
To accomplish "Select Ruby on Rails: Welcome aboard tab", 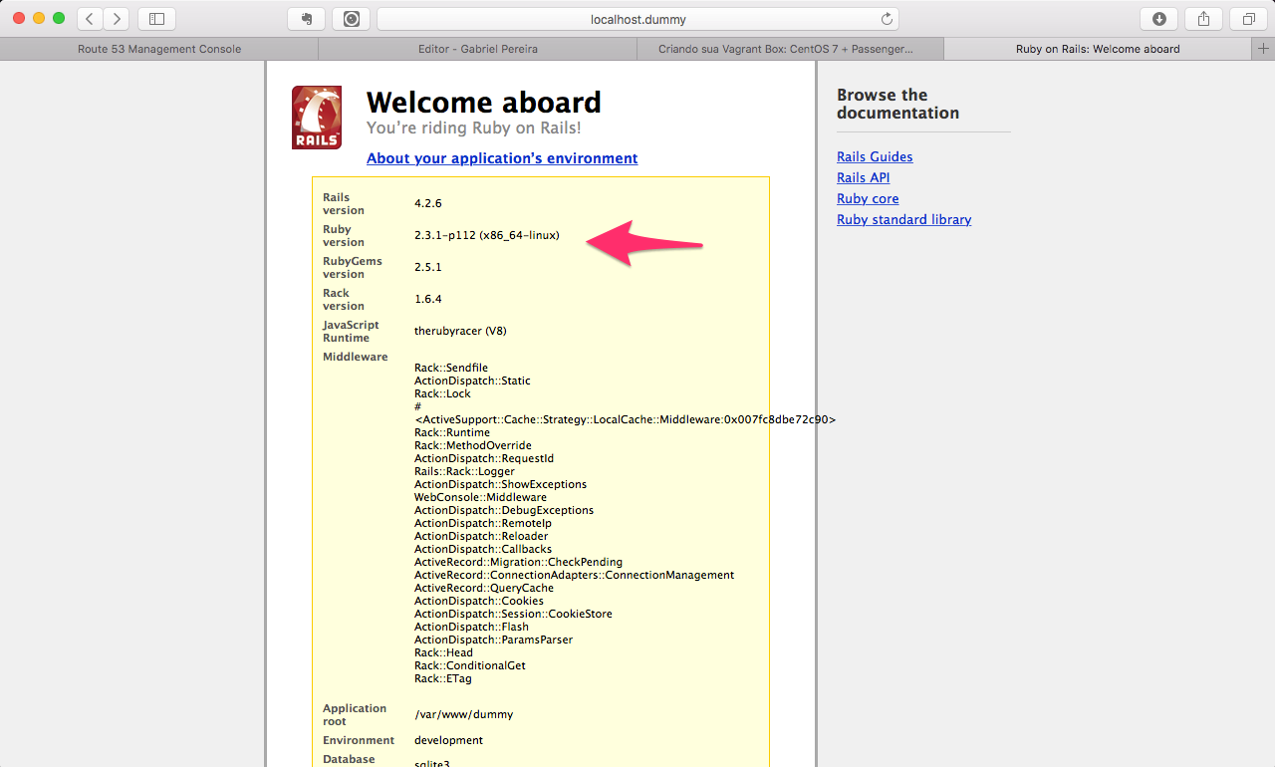I will (x=1098, y=49).
